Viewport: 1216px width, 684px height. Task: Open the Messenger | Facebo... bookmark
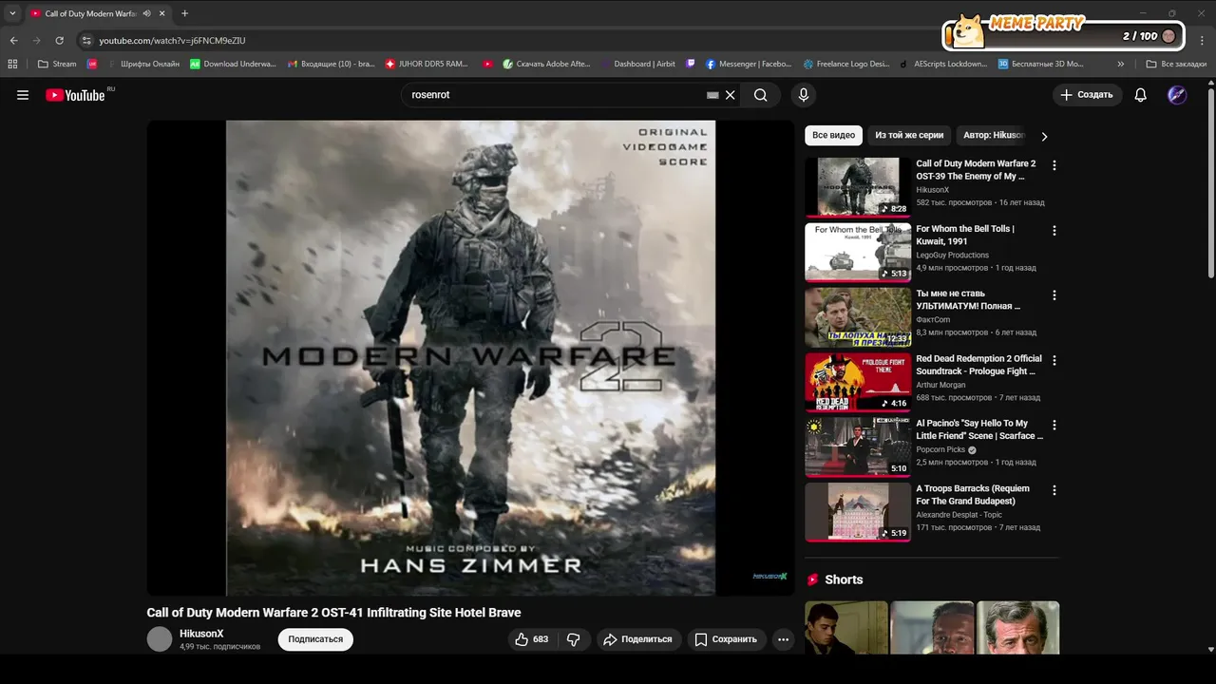(x=748, y=64)
